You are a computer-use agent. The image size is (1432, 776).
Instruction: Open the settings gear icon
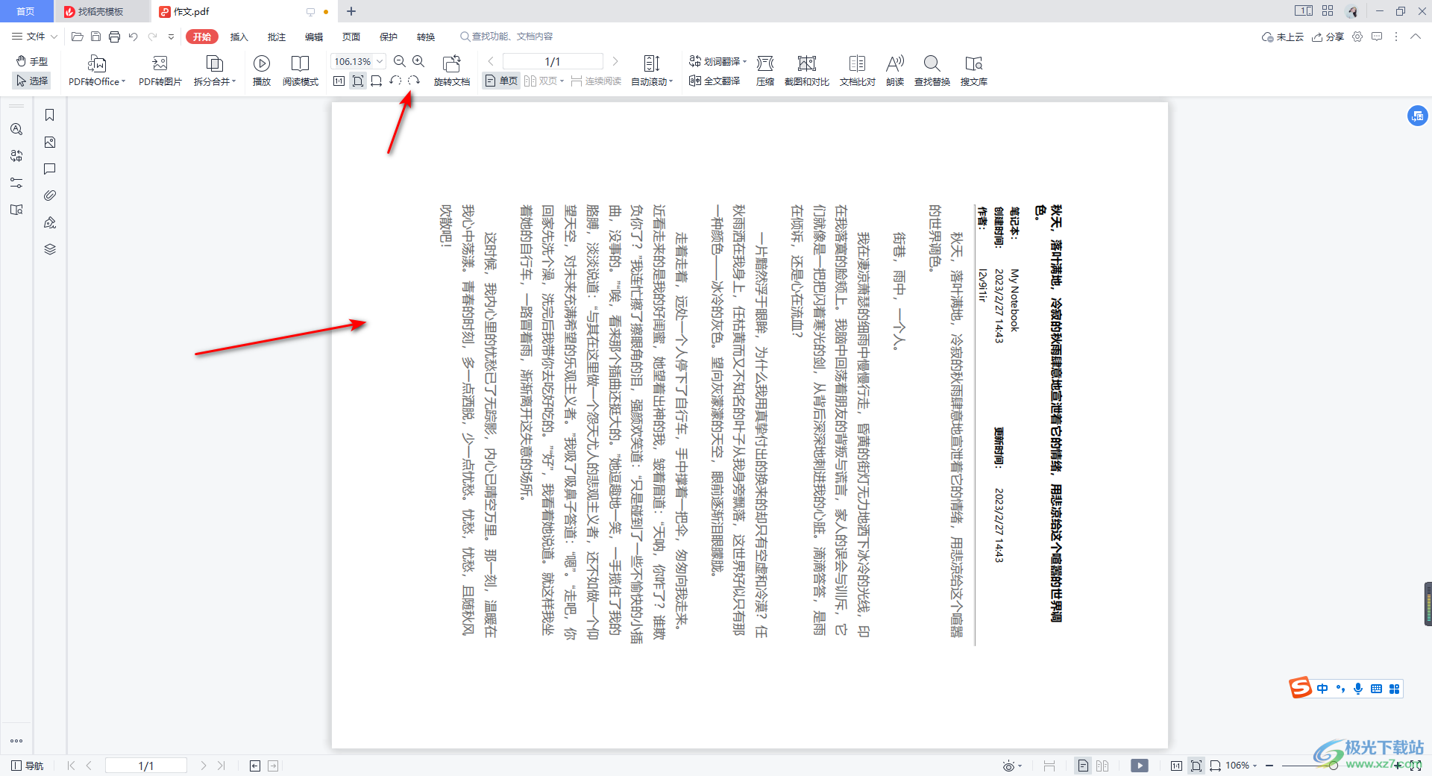click(1357, 37)
